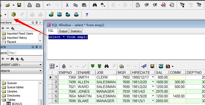This screenshot has height=105, width=205.
Task: Click the lock icon to edit data
Action: [64, 66]
